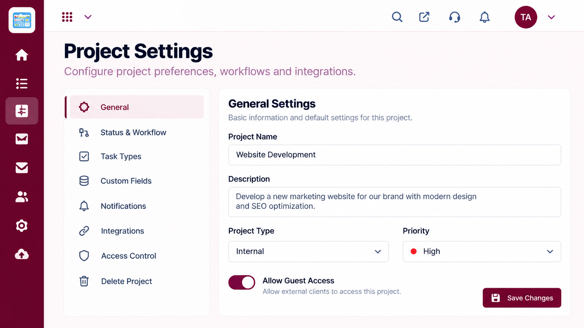Open the Project Type dropdown
The width and height of the screenshot is (584, 328).
[x=308, y=251]
